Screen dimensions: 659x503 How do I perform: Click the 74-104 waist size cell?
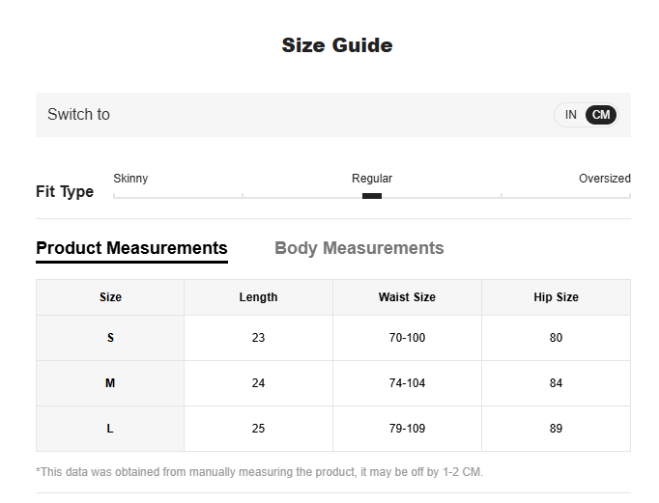pyautogui.click(x=407, y=383)
